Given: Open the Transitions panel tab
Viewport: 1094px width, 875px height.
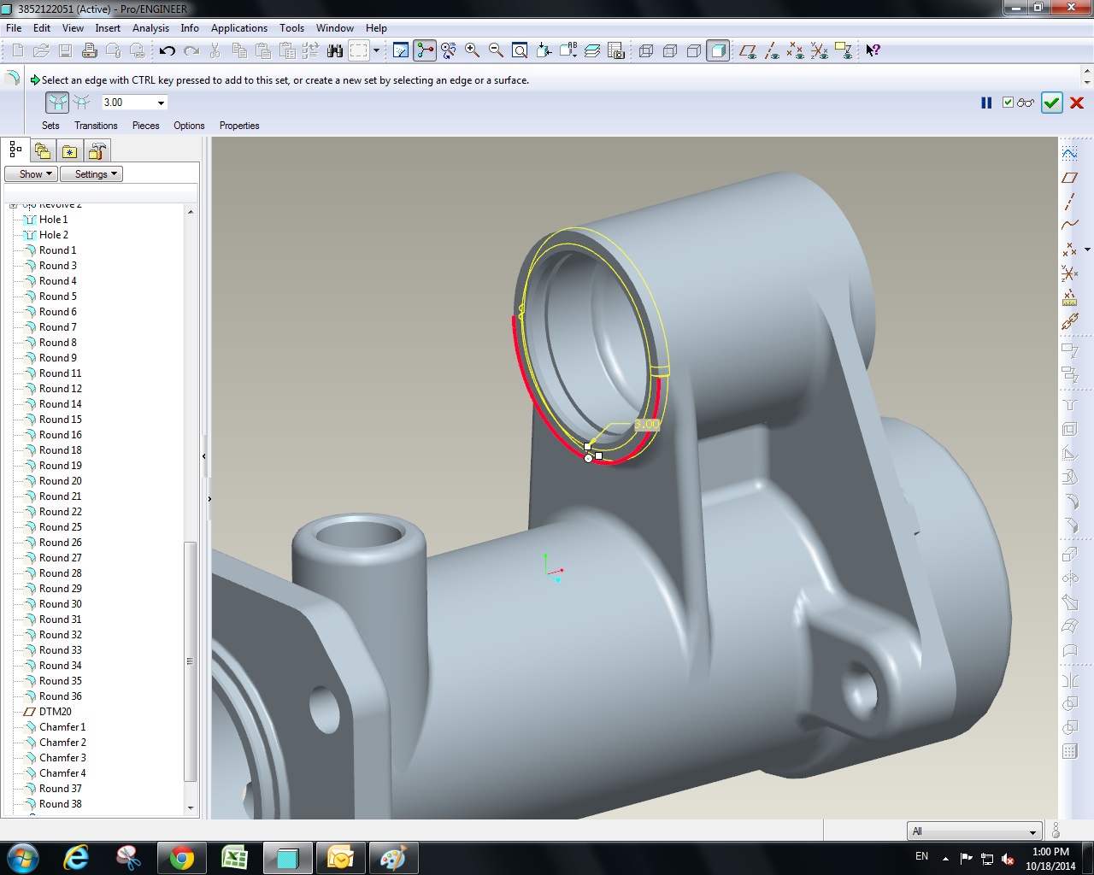Looking at the screenshot, I should point(96,126).
